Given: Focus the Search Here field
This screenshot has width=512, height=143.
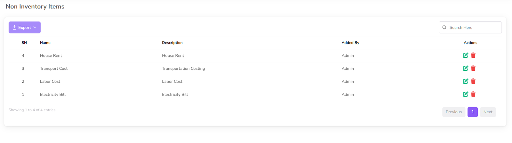Looking at the screenshot, I should 474,27.
